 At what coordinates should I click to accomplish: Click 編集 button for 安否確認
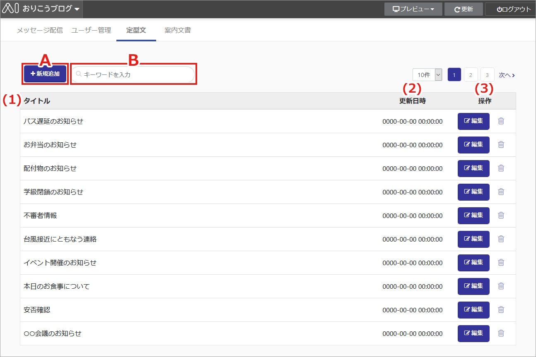[x=473, y=310]
